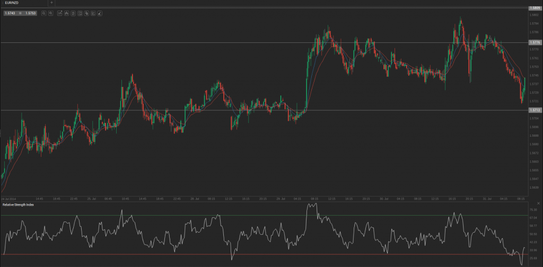Click the edit chart settings icon
The width and height of the screenshot is (543, 267).
pos(93,13)
